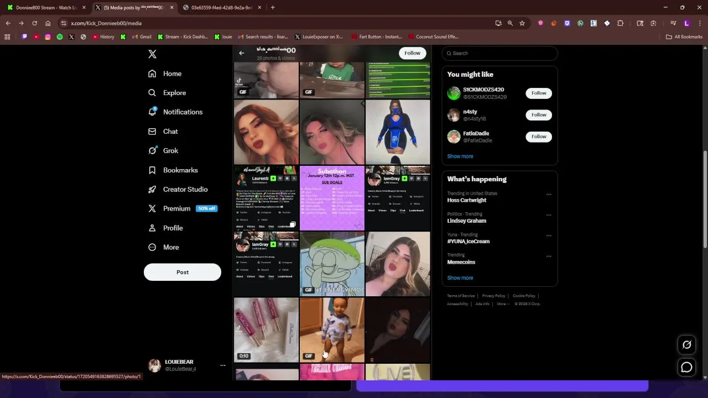Open #YUNA_IceCream trend
This screenshot has height=398, width=708.
(468, 242)
